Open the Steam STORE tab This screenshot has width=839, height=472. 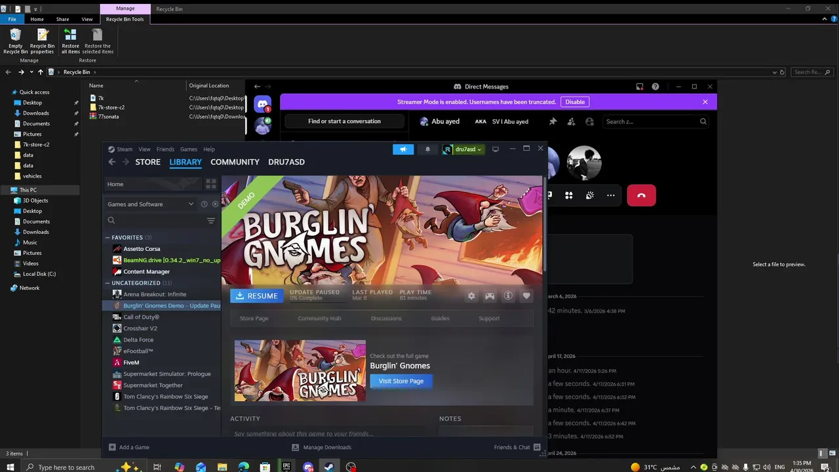[x=147, y=162]
